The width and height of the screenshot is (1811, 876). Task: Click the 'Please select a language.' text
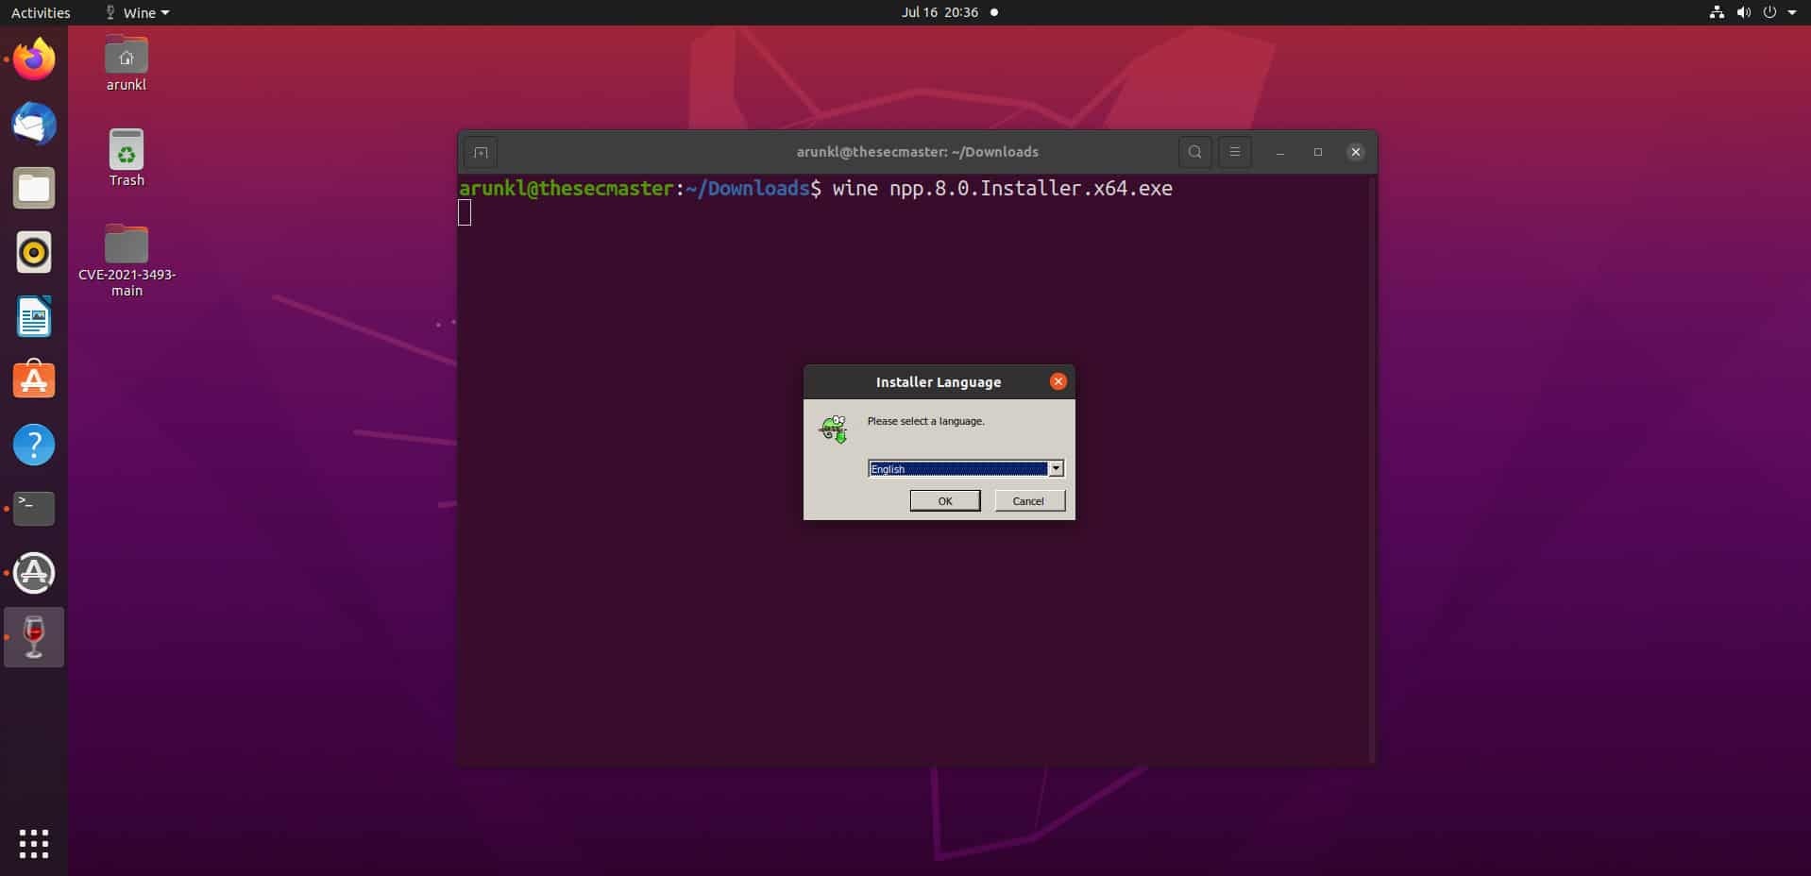pyautogui.click(x=925, y=421)
